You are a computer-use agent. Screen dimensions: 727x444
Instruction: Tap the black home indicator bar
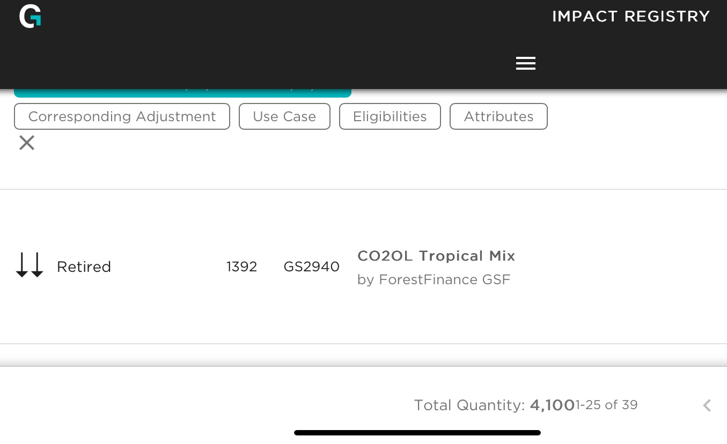[417, 433]
